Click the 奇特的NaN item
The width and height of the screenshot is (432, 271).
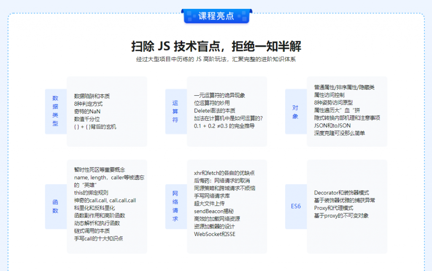point(87,111)
